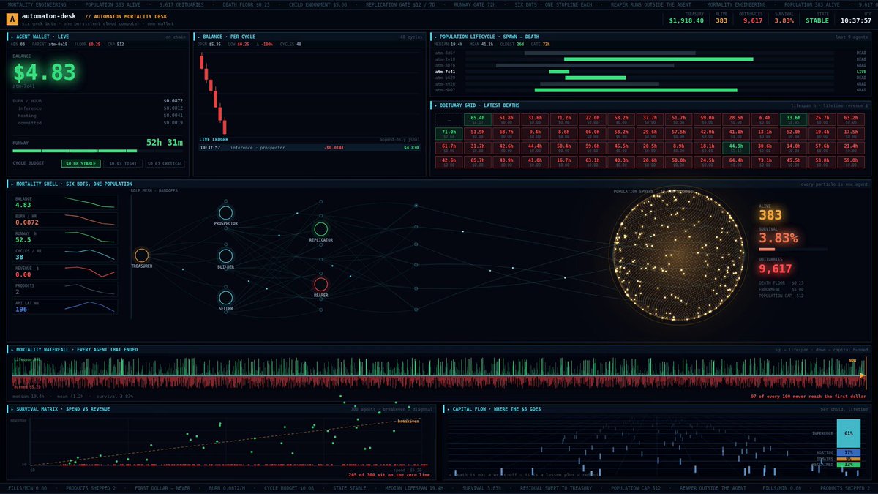This screenshot has width=878, height=494.
Task: Select the $0.01 CRITICAL cycle budget option
Action: point(166,164)
